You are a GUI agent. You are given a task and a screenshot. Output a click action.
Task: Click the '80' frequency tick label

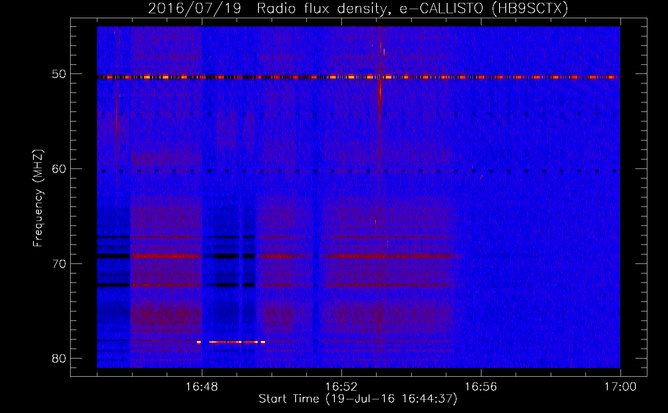pos(59,358)
